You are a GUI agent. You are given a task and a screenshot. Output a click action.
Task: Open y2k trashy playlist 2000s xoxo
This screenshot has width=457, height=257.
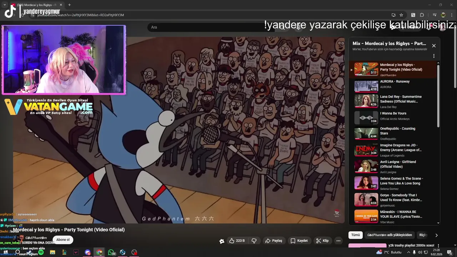click(411, 246)
